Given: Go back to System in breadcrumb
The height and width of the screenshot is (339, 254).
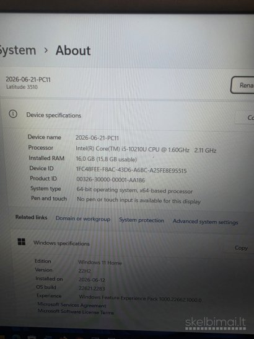Looking at the screenshot, I should tap(18, 50).
